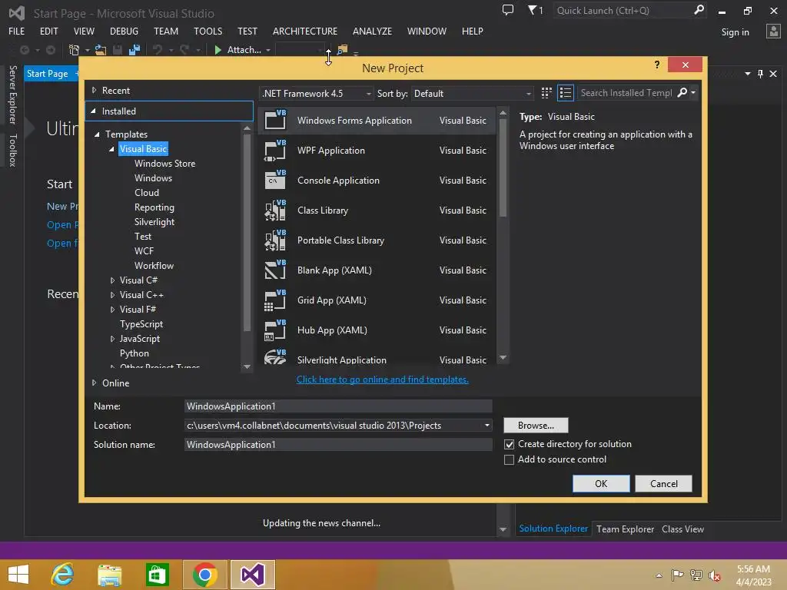This screenshot has width=787, height=590.
Task: Toggle Create directory for solution checkbox
Action: click(x=509, y=445)
